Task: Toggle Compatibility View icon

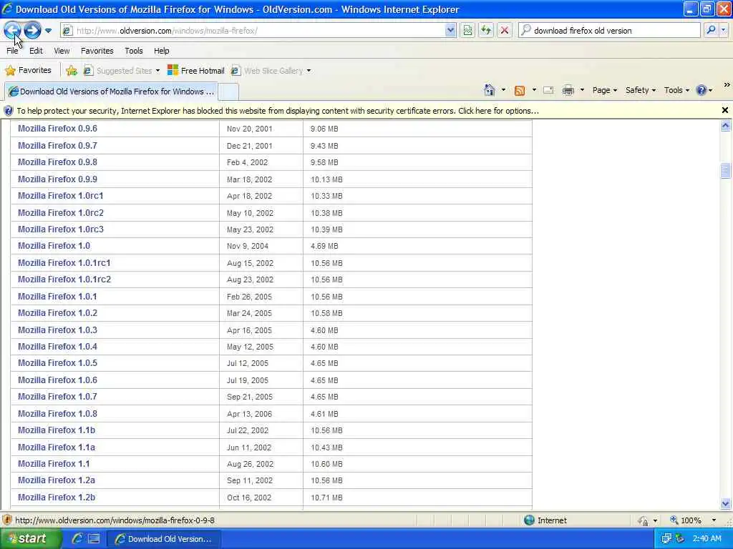Action: (x=467, y=31)
